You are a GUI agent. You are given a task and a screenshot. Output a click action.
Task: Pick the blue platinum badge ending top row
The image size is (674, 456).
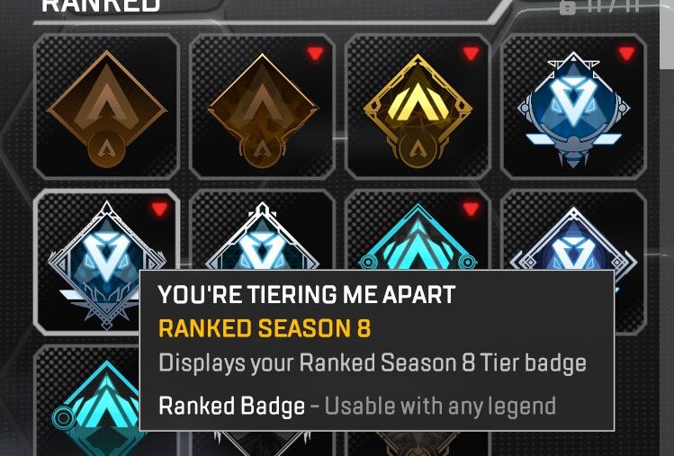(573, 106)
